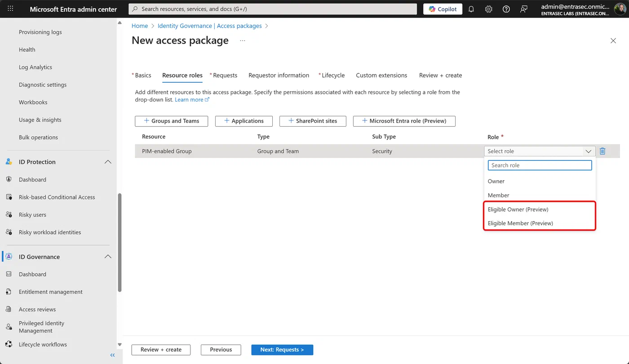Open the more options ellipsis beside the title

(x=243, y=40)
